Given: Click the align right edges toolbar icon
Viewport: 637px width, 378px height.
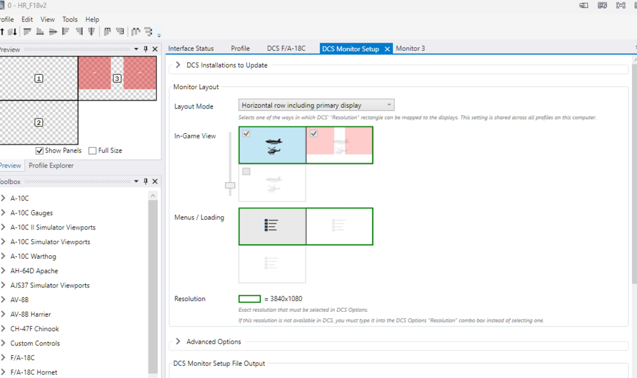Looking at the screenshot, I should tap(79, 32).
